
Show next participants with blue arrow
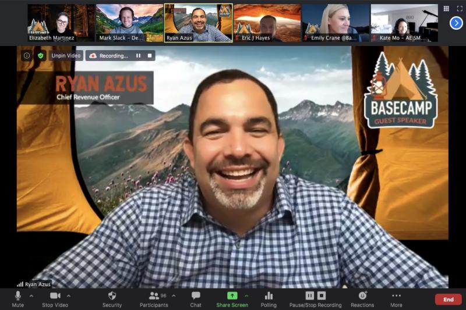point(456,23)
